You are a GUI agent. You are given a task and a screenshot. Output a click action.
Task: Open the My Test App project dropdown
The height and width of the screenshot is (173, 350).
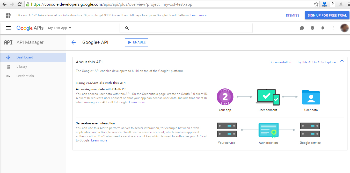coord(60,28)
